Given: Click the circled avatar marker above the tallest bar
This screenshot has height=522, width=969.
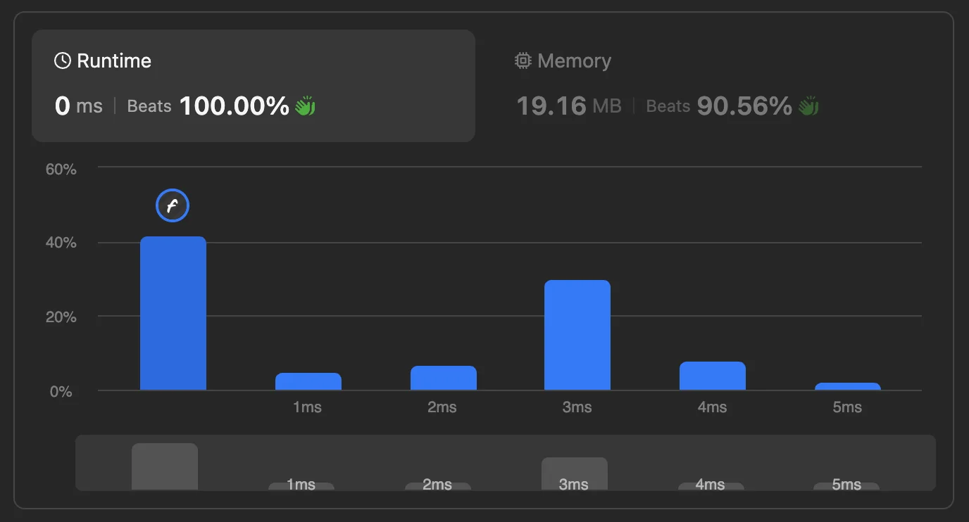Looking at the screenshot, I should tap(173, 205).
